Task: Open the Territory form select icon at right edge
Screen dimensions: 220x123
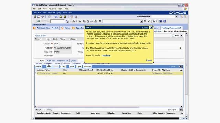Action: coord(180,48)
